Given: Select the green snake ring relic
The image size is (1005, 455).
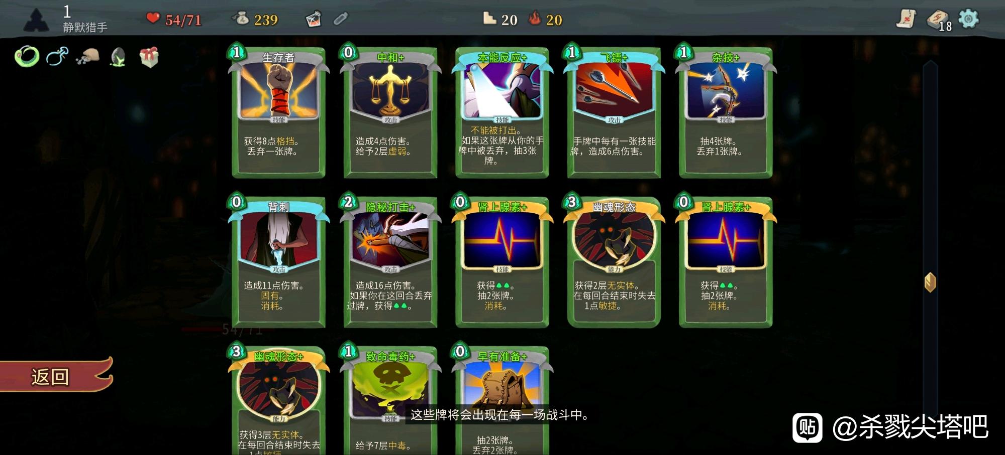Looking at the screenshot, I should (27, 57).
